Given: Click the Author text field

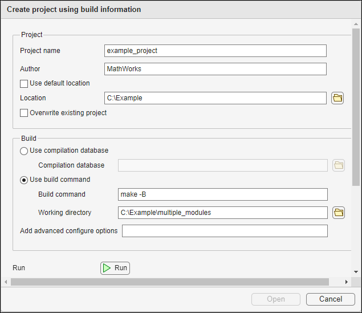Looking at the screenshot, I should [x=215, y=69].
